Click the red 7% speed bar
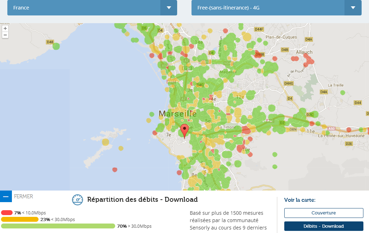369x233 pixels. point(7,213)
